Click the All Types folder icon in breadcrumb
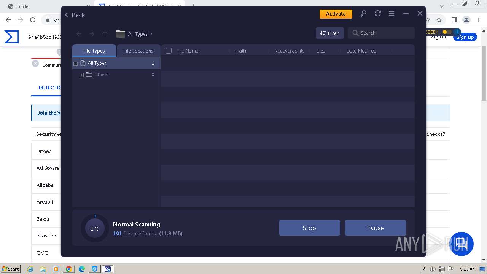This screenshot has width=487, height=274. point(121,34)
